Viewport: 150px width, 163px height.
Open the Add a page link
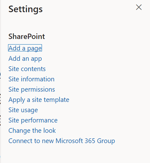click(x=25, y=48)
